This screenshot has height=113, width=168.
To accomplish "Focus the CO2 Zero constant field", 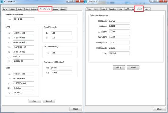I will pyautogui.click(x=119, y=21).
